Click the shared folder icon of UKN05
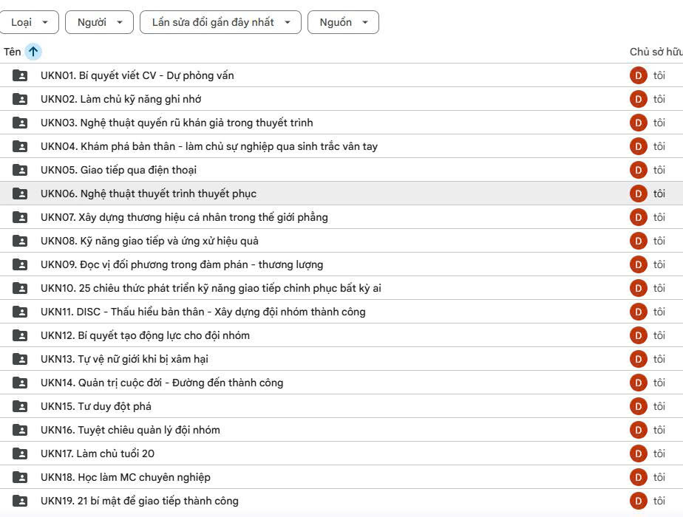 [20, 170]
